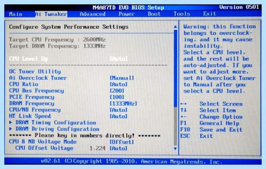Screen dimensions: 266x169
Task: Select the Ai Tweaker tab
Action: 51,14
